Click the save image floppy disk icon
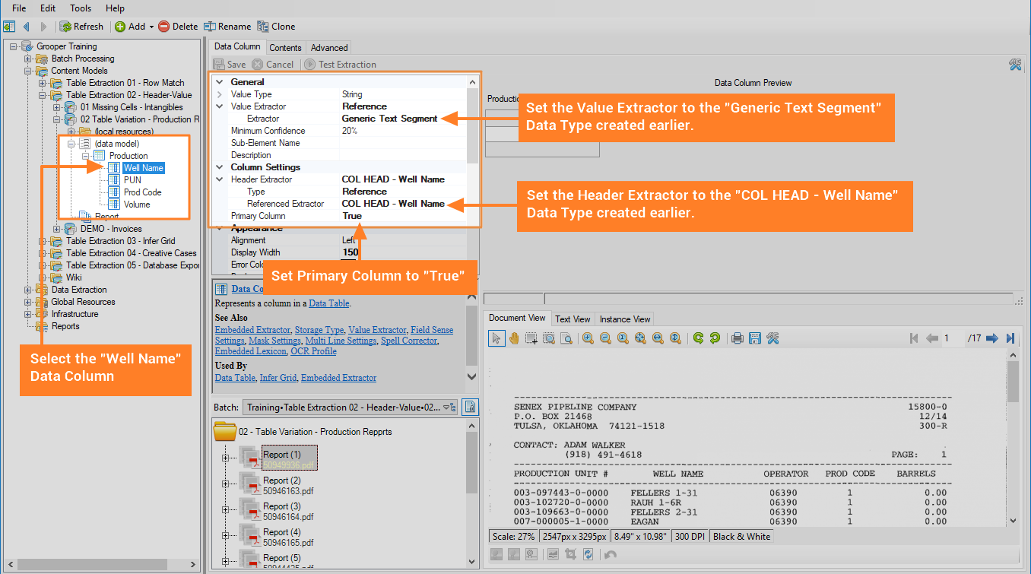This screenshot has width=1031, height=574. tap(755, 338)
